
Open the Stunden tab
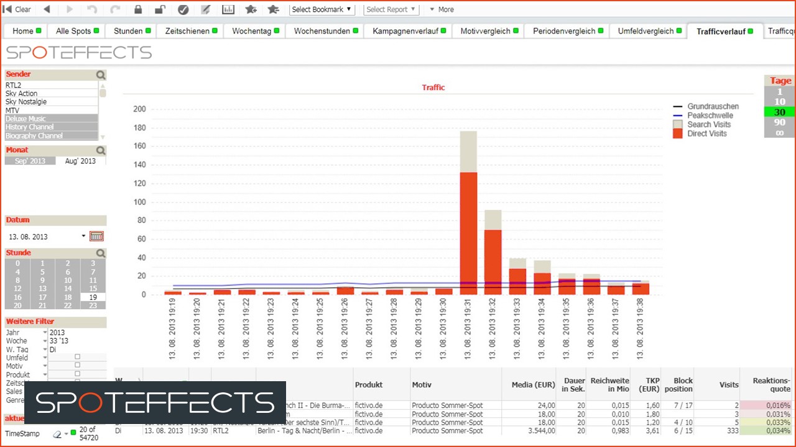tap(131, 31)
